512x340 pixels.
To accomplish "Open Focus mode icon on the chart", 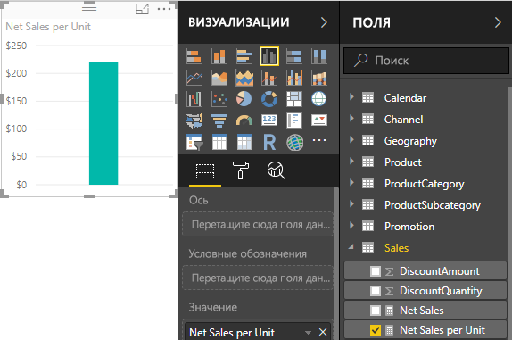I will coord(142,9).
